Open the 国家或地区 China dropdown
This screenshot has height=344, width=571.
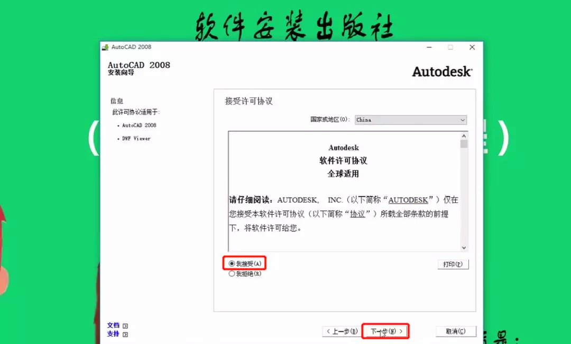pyautogui.click(x=411, y=120)
